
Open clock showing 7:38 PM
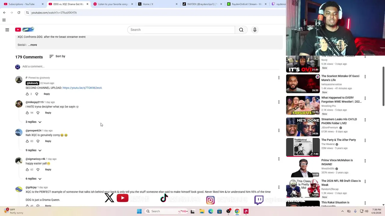click(377, 211)
